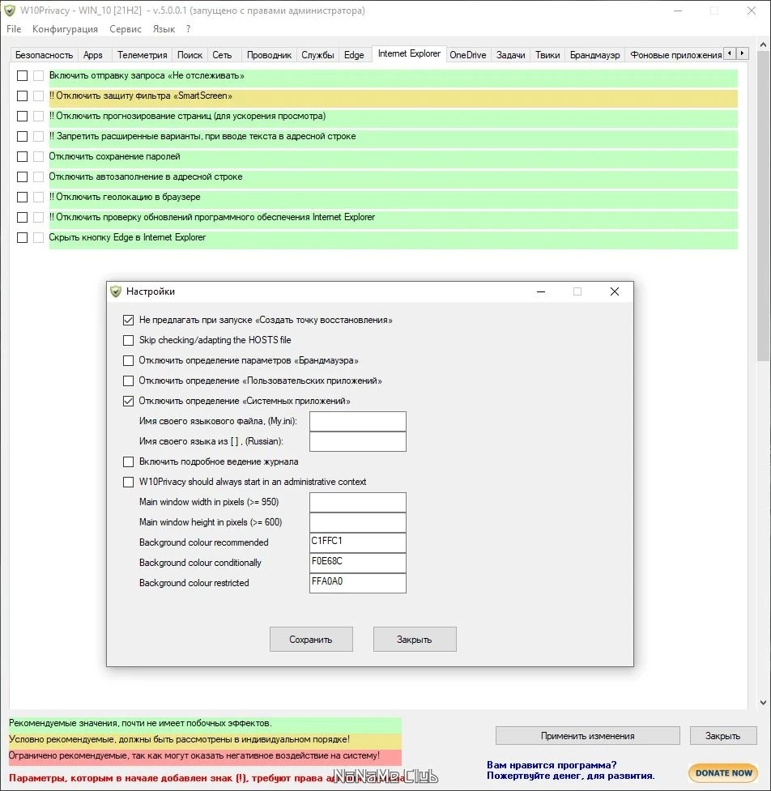This screenshot has height=791, width=771.
Task: Click the main window height field
Action: [x=358, y=523]
